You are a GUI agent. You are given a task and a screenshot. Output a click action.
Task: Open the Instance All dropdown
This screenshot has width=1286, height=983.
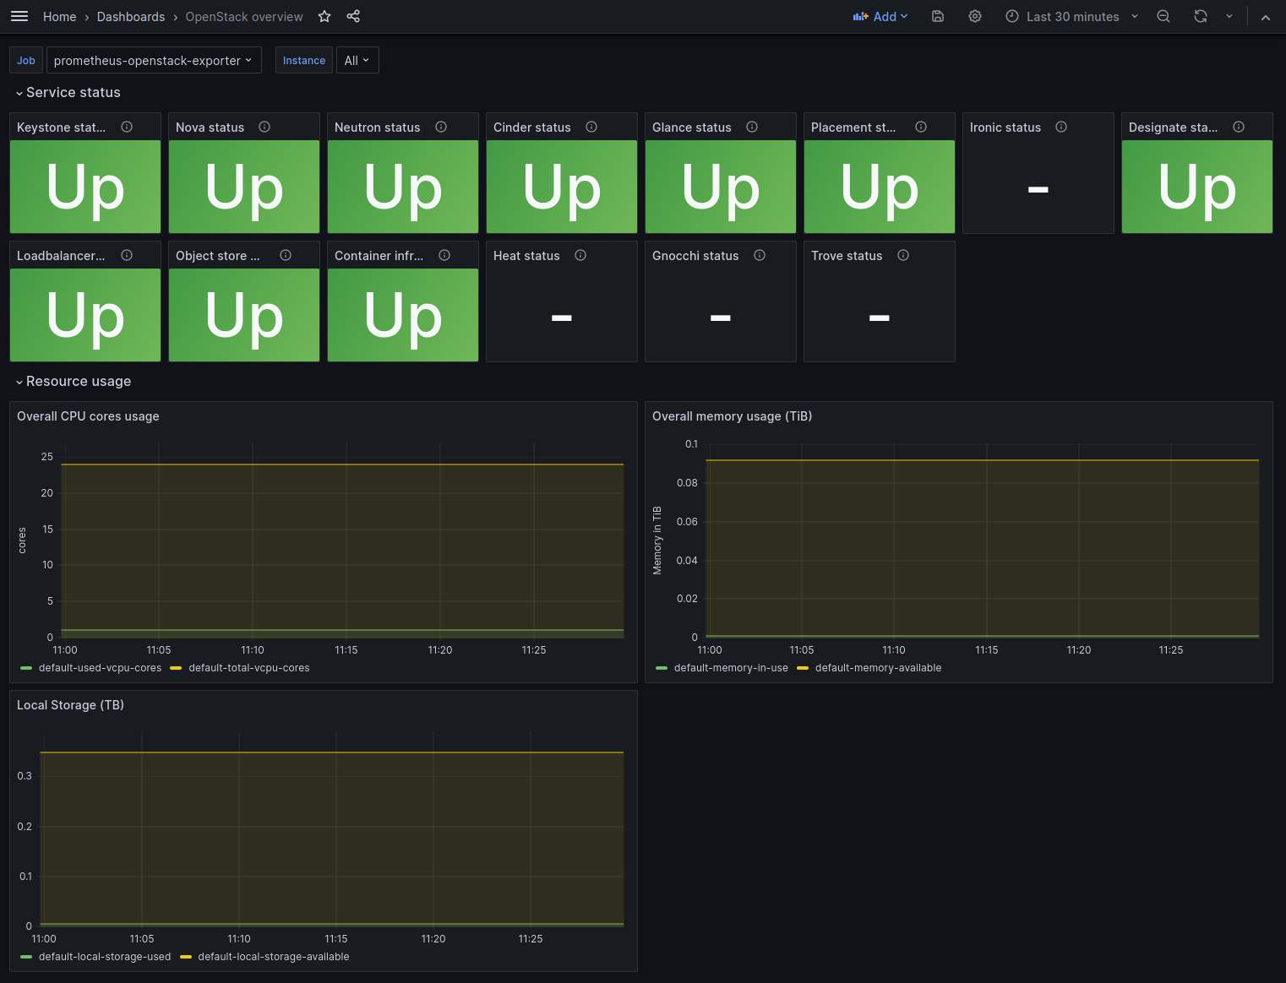pyautogui.click(x=357, y=61)
